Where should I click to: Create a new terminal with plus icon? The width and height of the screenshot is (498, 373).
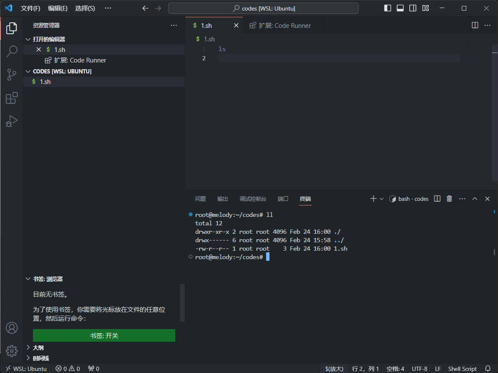(373, 199)
